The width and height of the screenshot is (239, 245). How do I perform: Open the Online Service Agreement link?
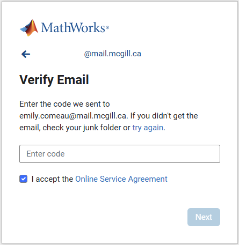[x=121, y=179]
